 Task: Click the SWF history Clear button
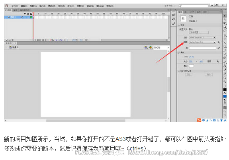209,74
